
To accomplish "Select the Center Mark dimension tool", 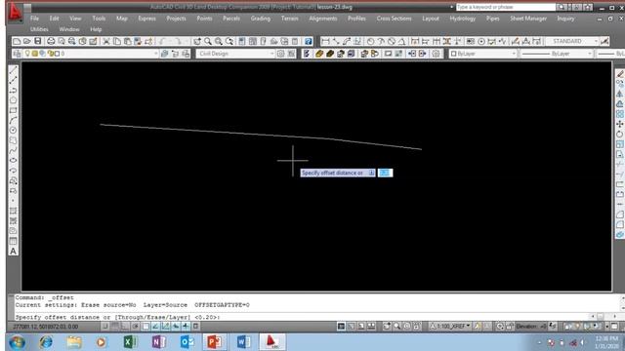I will coord(481,41).
